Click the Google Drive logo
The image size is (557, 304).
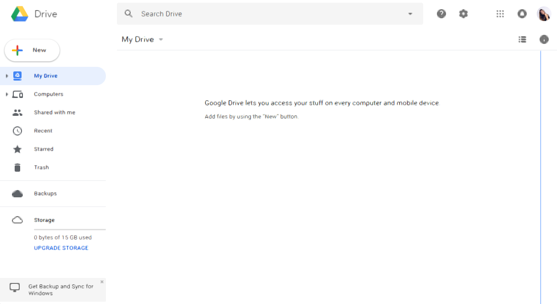[x=20, y=14]
